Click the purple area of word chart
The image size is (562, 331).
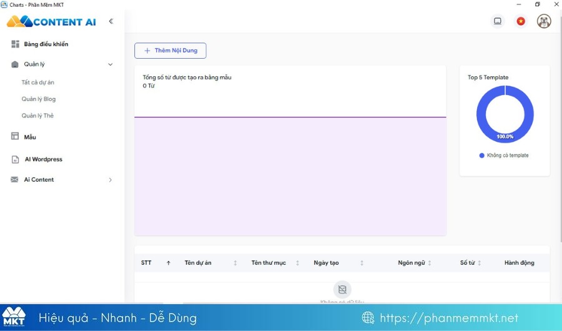pyautogui.click(x=290, y=176)
